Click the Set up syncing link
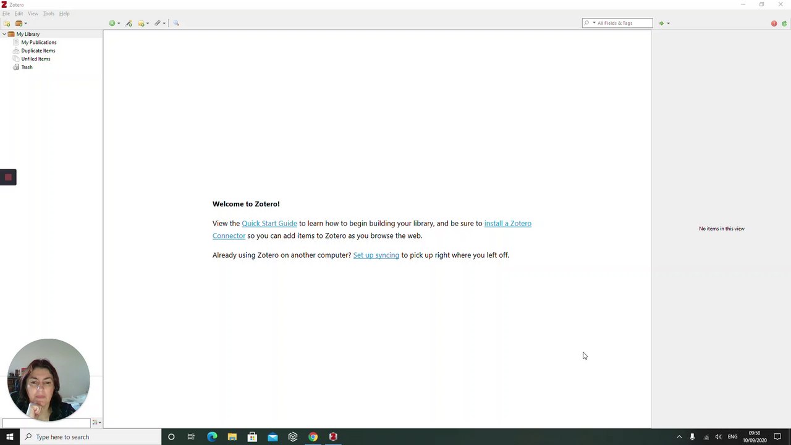Screen dimensions: 791x445 click(x=376, y=255)
